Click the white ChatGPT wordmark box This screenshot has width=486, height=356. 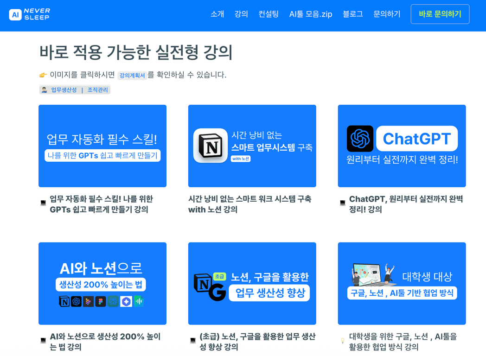417,139
